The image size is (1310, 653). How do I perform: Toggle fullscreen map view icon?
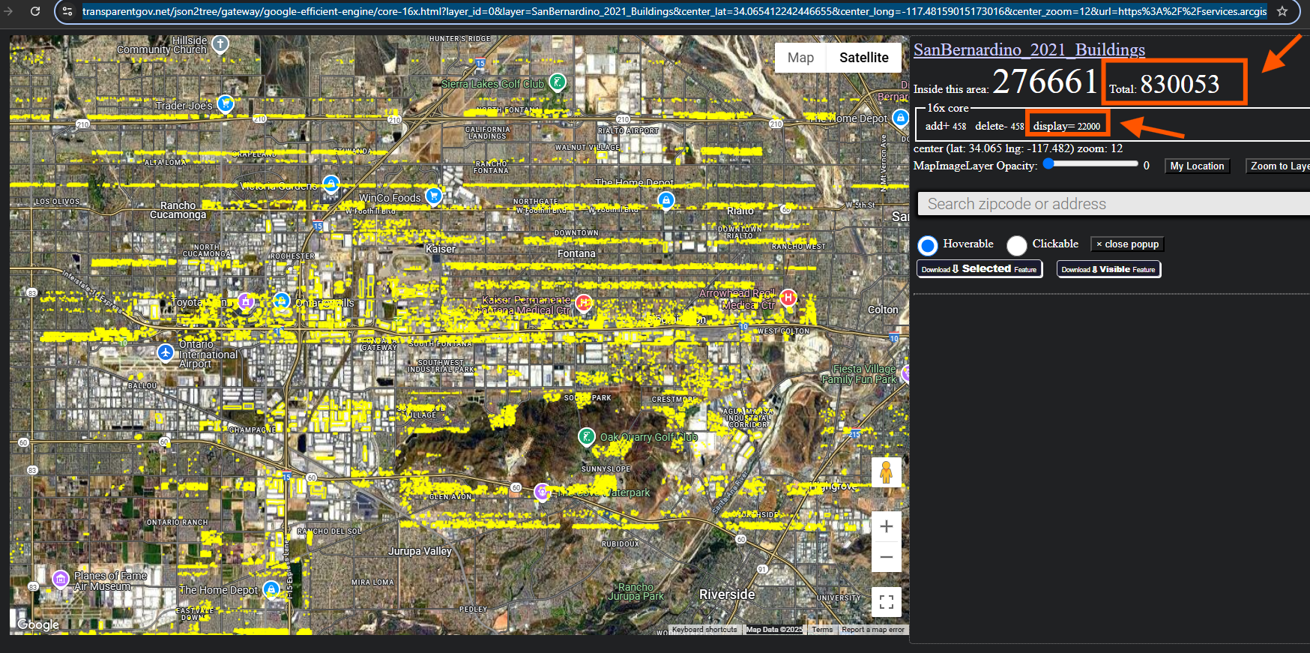click(x=886, y=601)
